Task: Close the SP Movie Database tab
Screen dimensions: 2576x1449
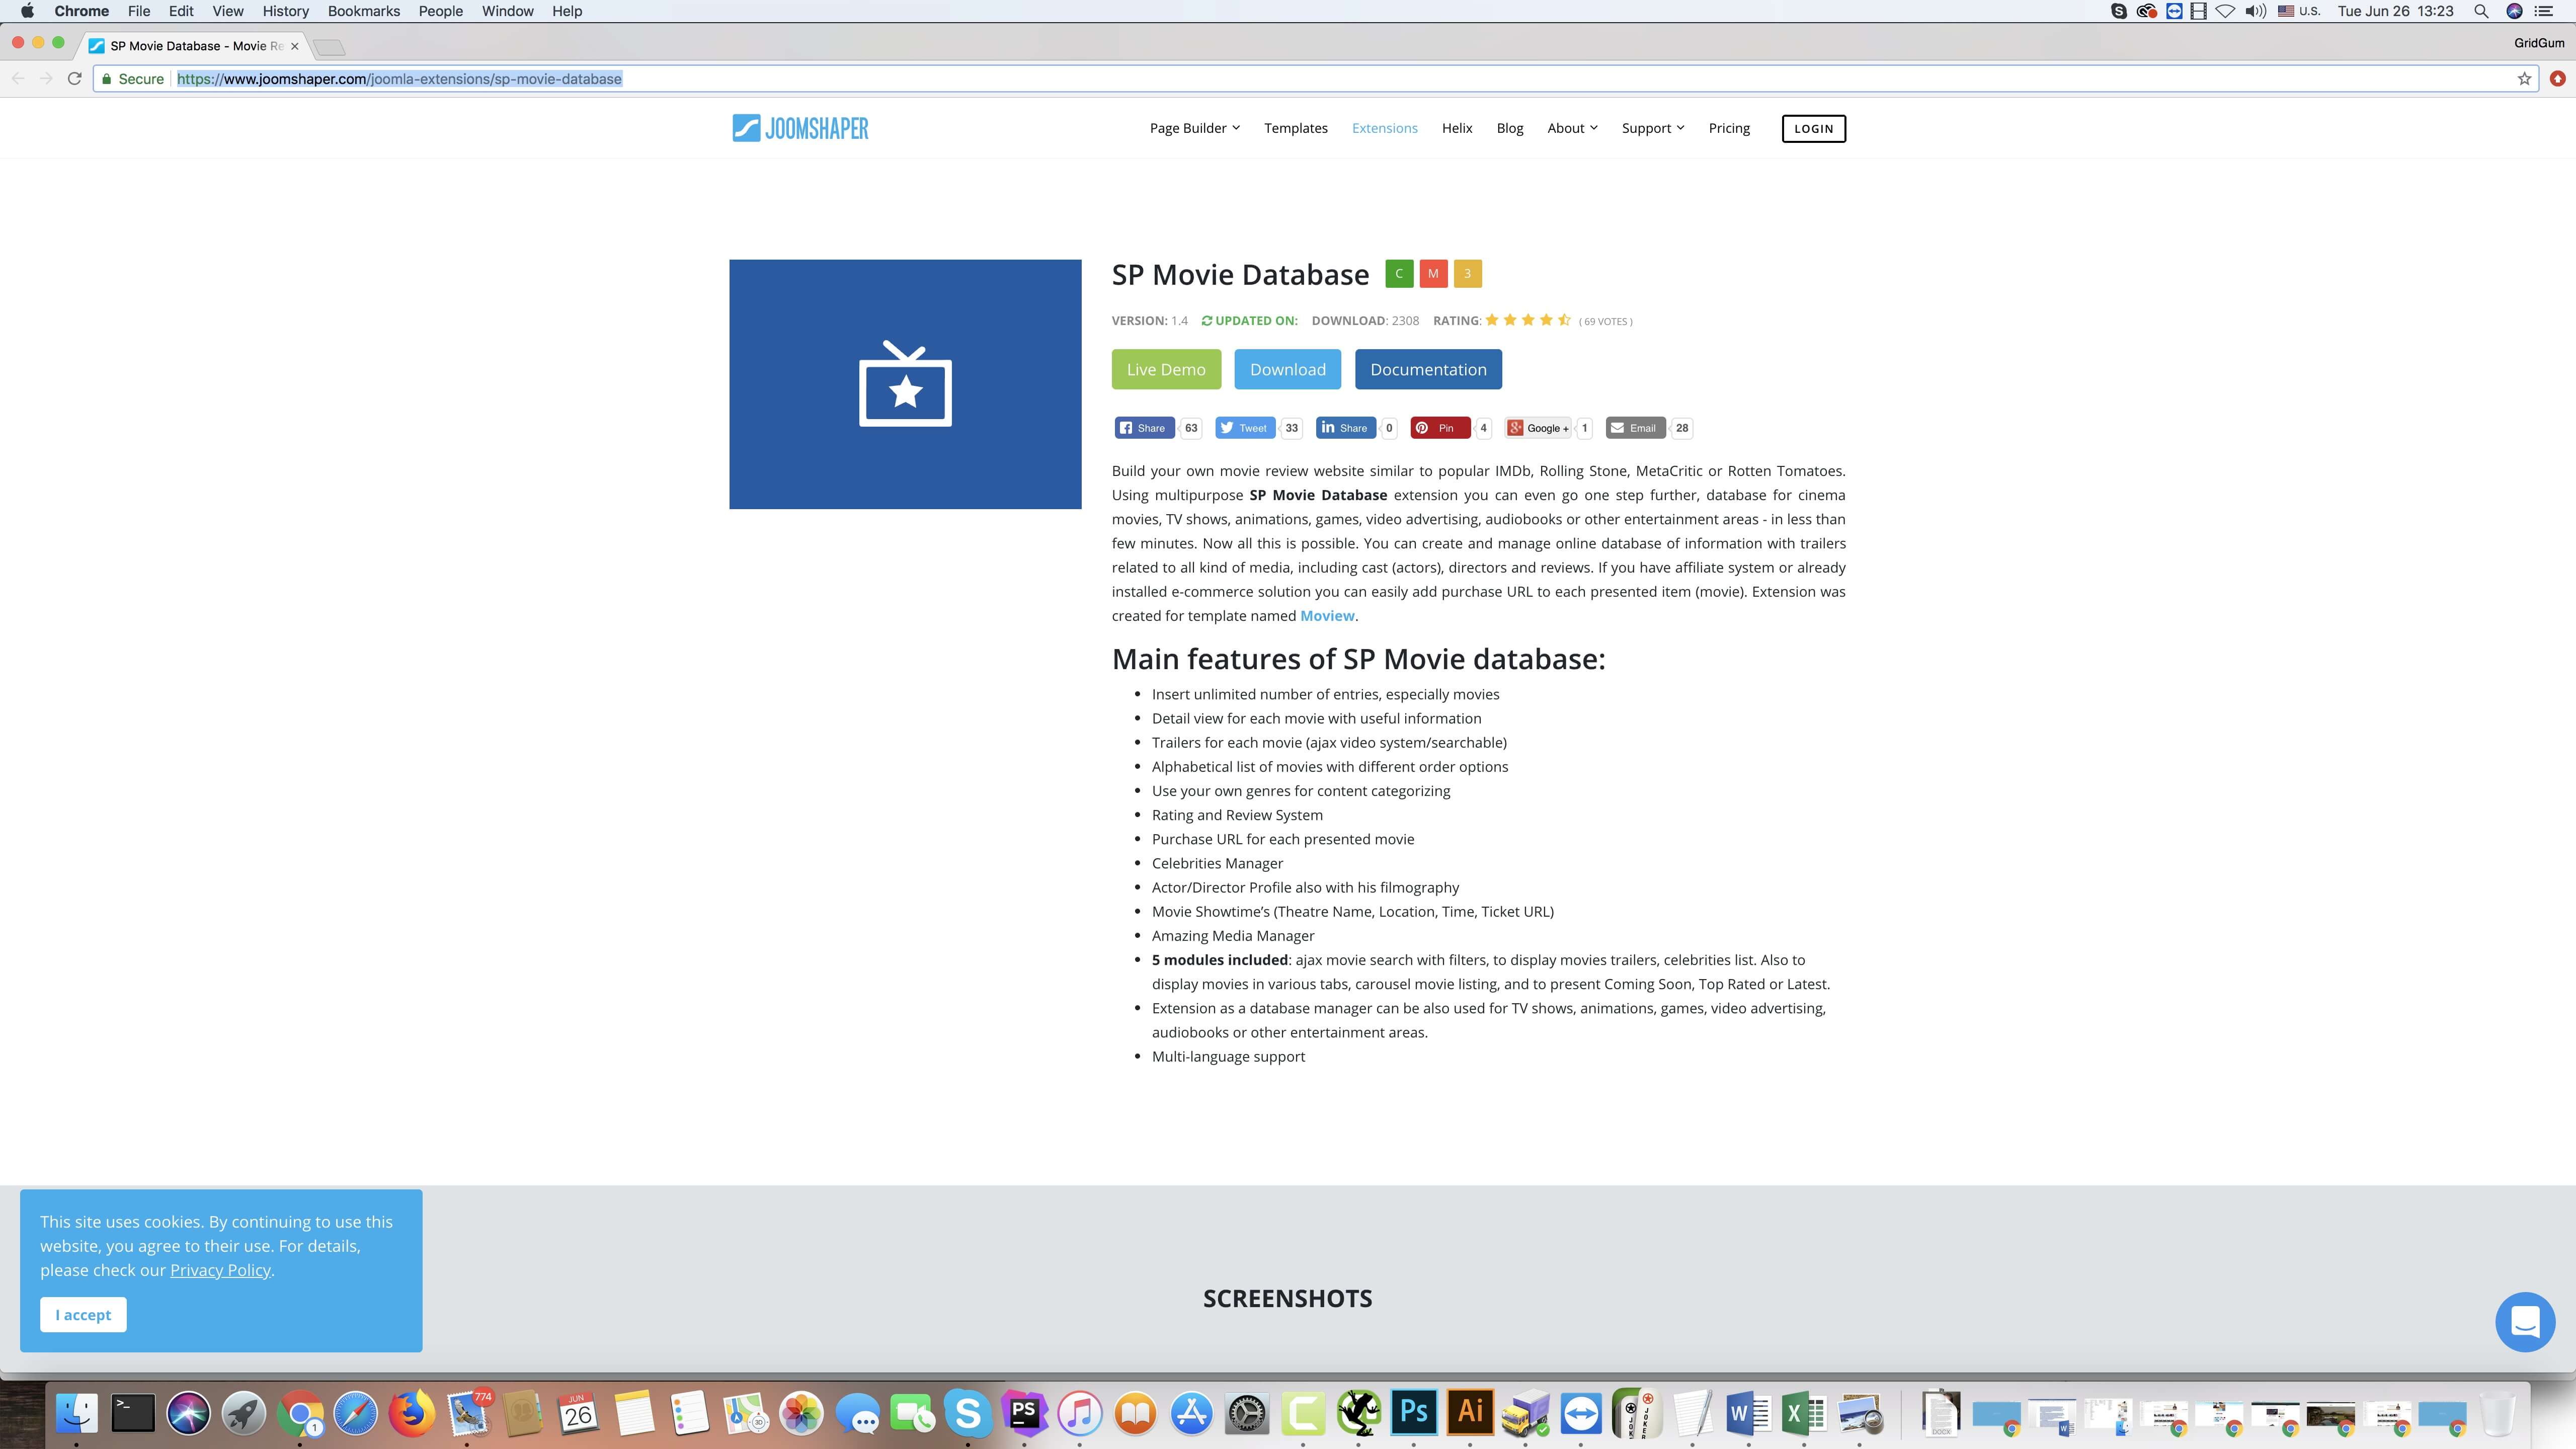Action: 294,46
